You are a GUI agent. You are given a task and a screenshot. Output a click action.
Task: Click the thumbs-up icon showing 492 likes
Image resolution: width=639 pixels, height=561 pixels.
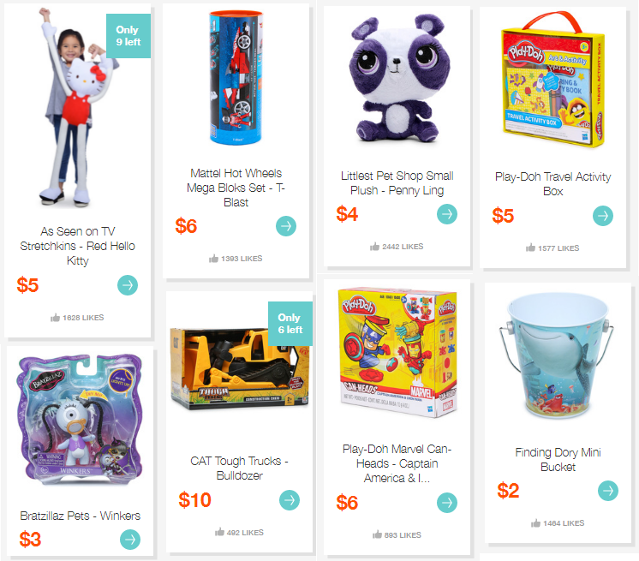click(219, 532)
